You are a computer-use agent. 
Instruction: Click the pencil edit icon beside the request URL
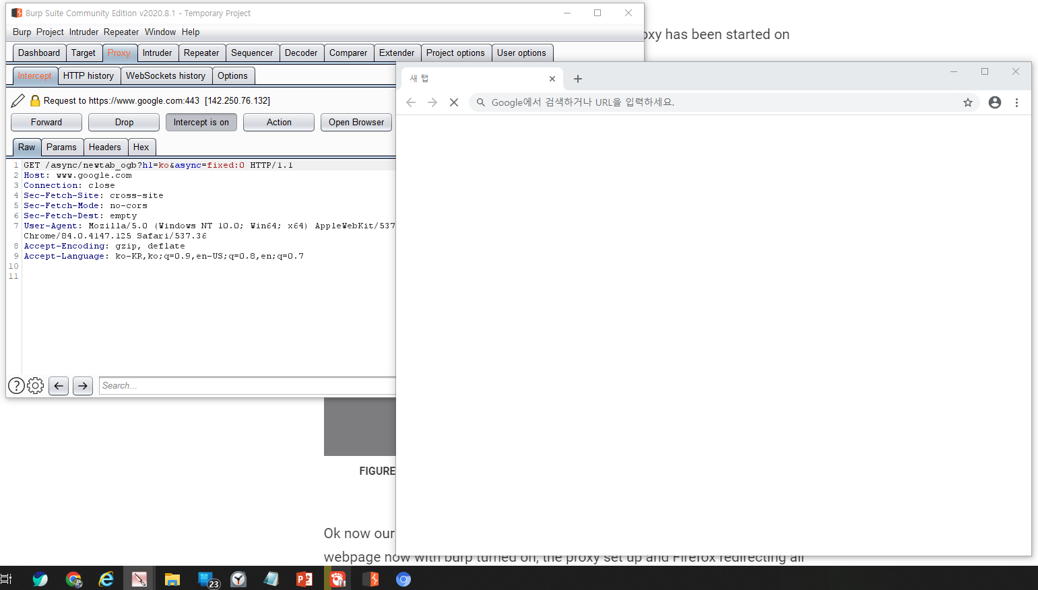[18, 100]
